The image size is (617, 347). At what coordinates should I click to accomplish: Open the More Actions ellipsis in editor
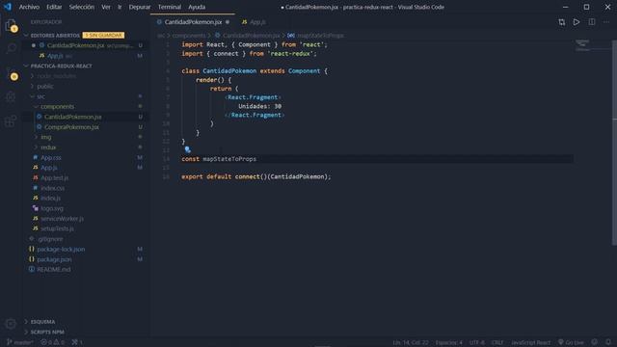606,22
